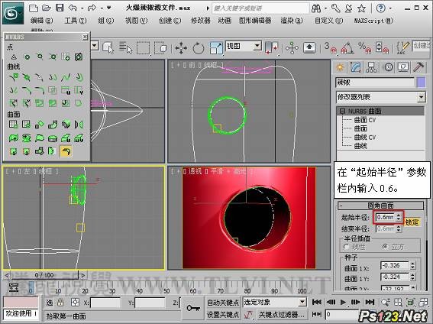
Task: Click the 起始半径 value field
Action: [385, 217]
